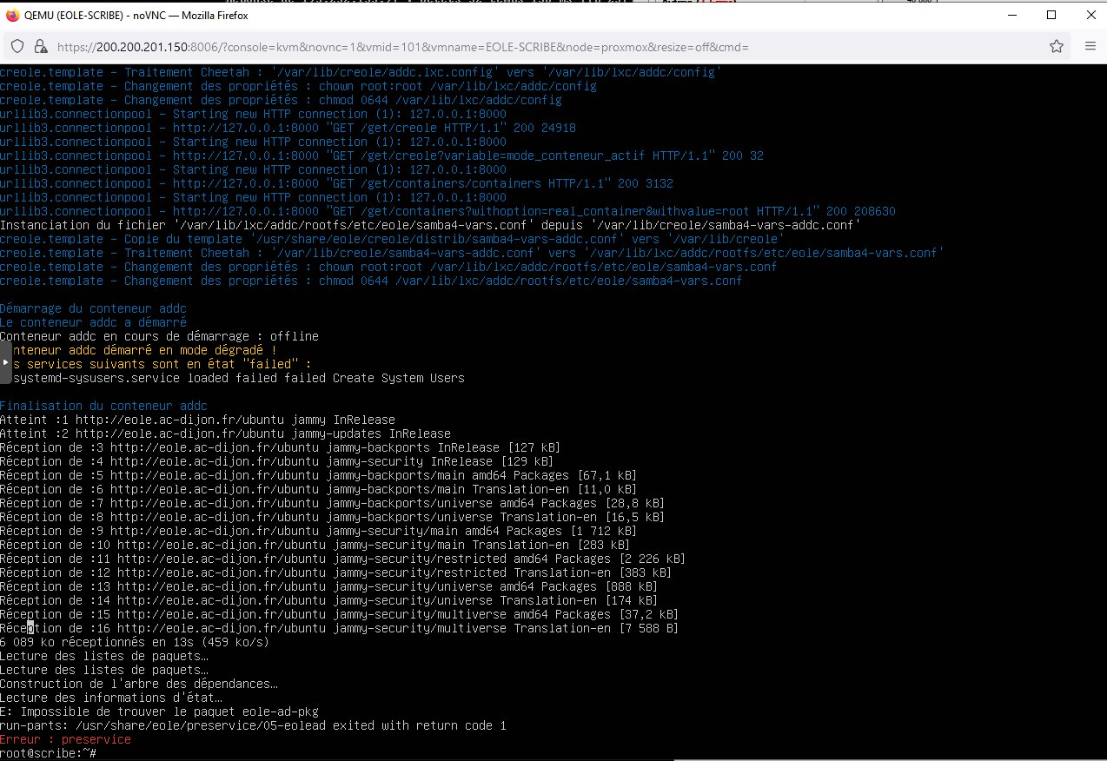Click the 'Conteneur addc en cours de démarrage' line

pos(159,336)
